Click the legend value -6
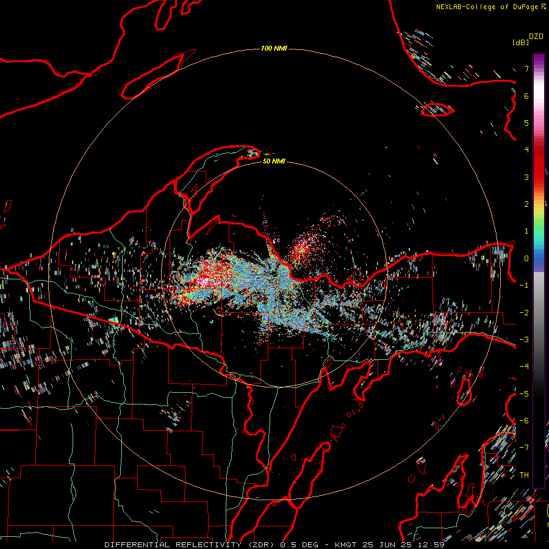 click(x=524, y=421)
